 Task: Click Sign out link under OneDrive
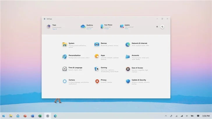(x=89, y=29)
